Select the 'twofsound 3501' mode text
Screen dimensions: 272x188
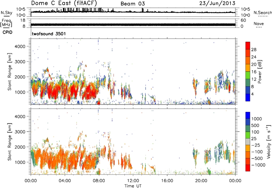coord(49,34)
